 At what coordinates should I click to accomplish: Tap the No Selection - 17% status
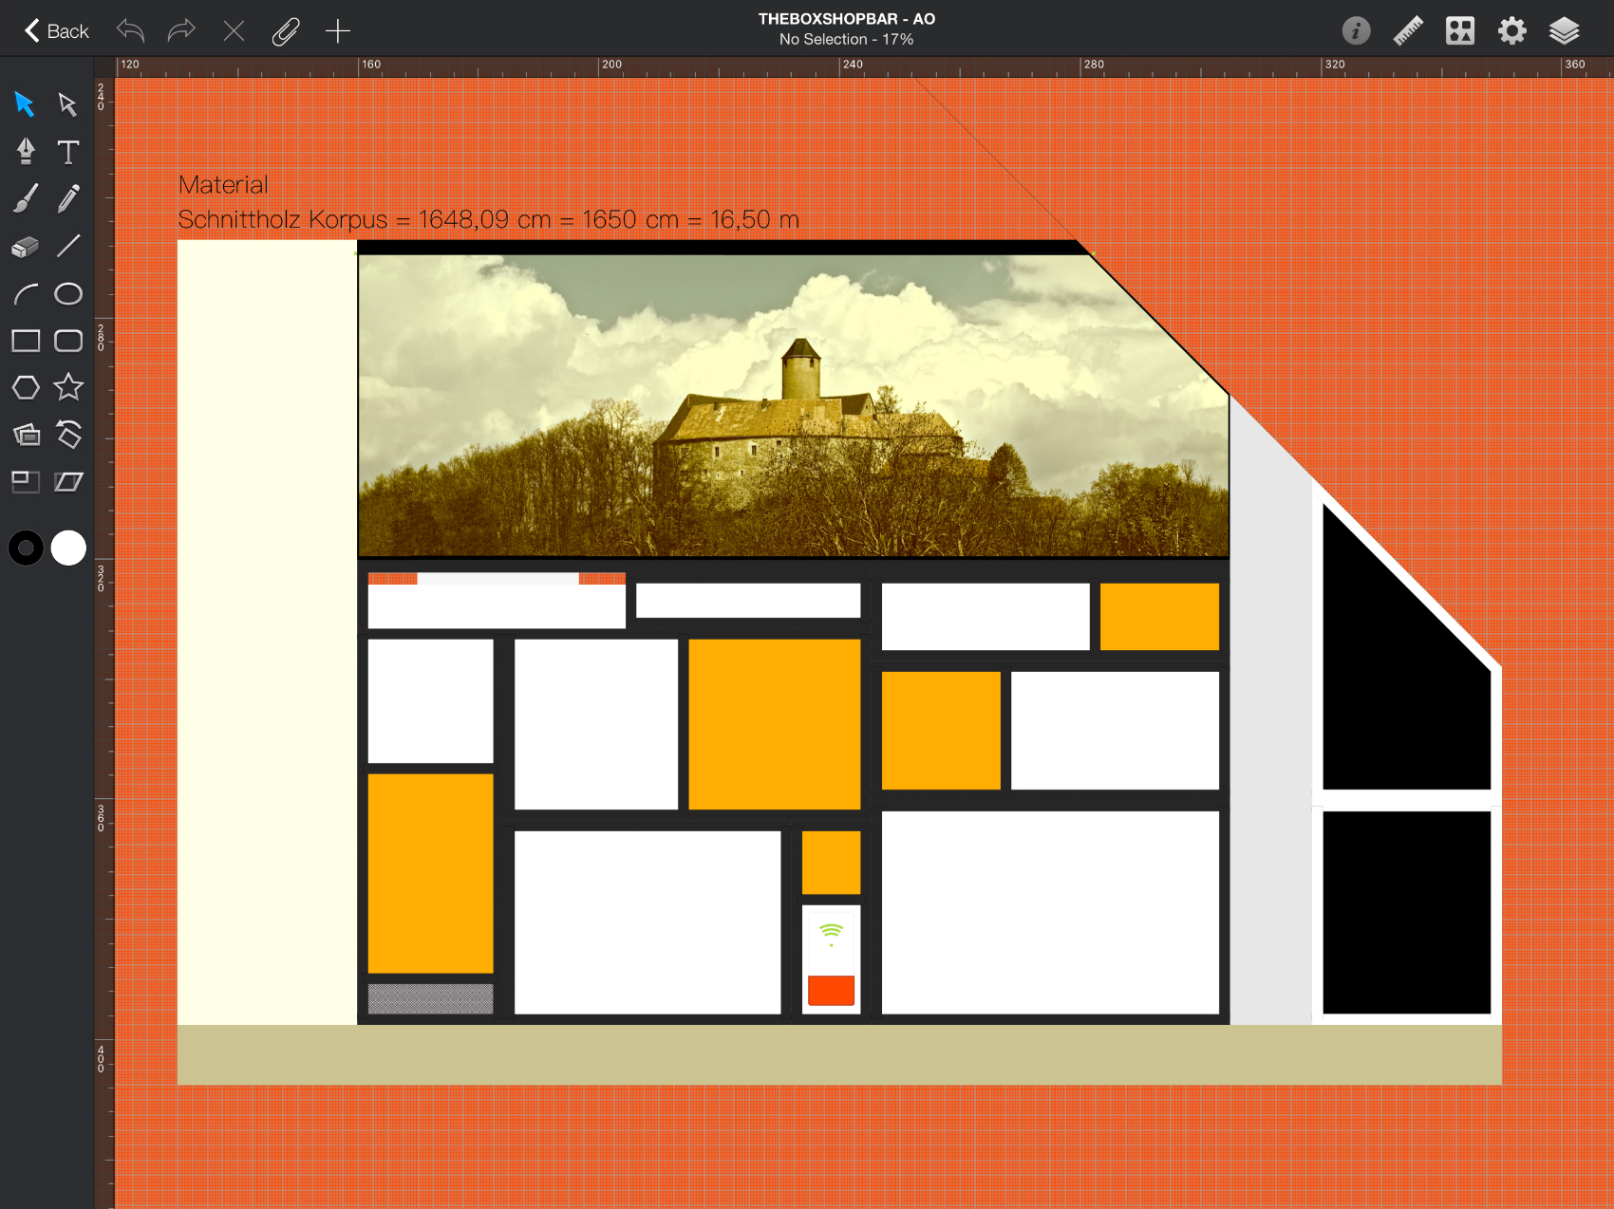coord(847,40)
